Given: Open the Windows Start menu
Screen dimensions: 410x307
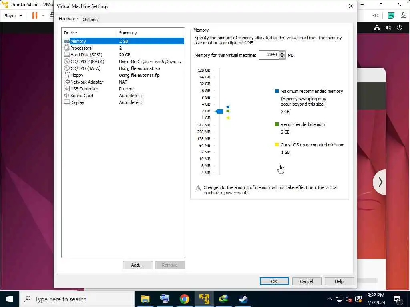Looking at the screenshot, I should pyautogui.click(x=10, y=299).
